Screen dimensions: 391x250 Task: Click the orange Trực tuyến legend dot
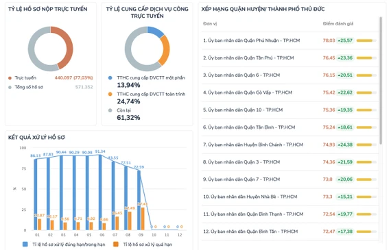pos(10,78)
